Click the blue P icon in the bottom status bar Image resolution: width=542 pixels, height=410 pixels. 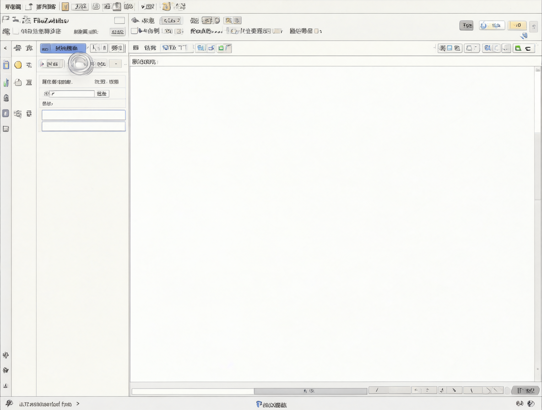tap(259, 404)
